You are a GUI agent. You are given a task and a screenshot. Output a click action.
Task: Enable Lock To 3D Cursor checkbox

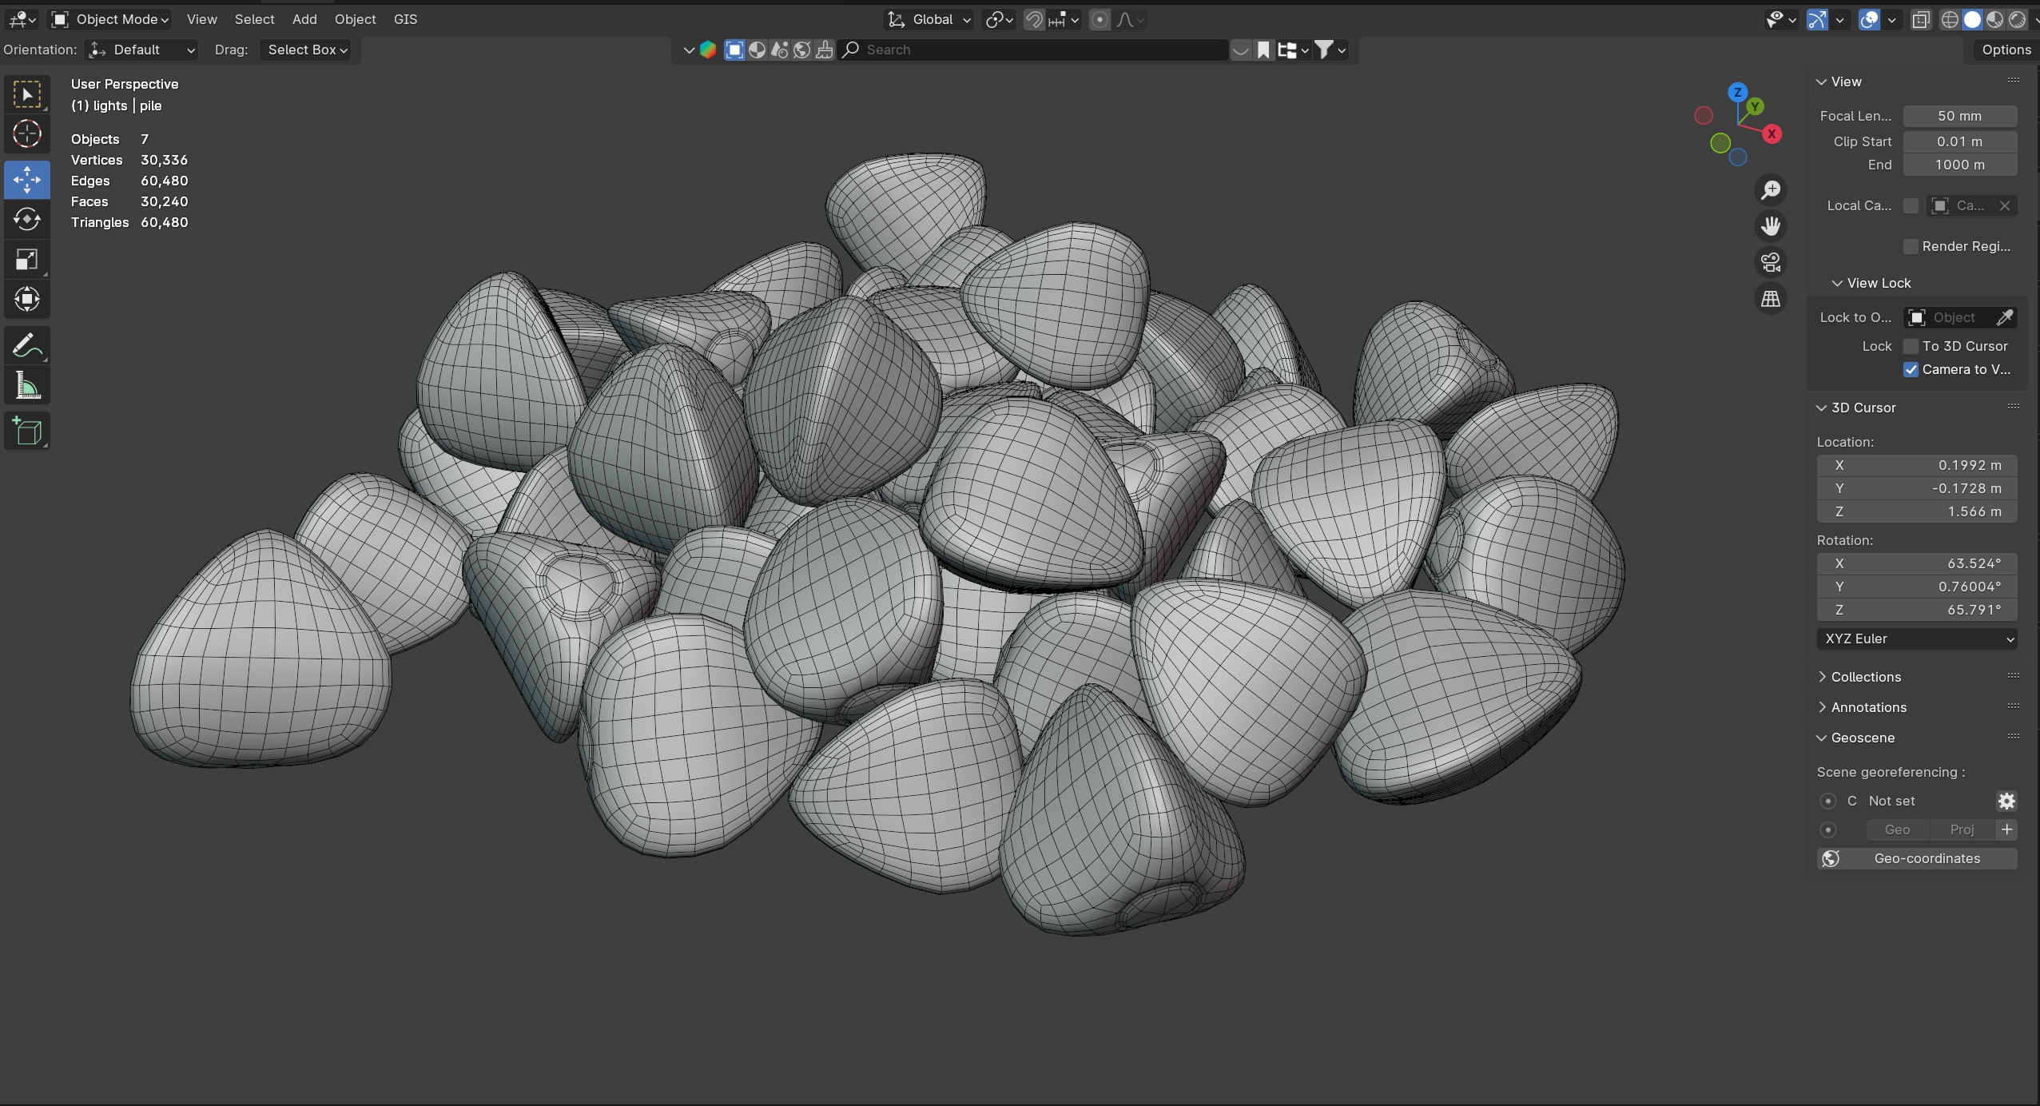coord(1911,346)
